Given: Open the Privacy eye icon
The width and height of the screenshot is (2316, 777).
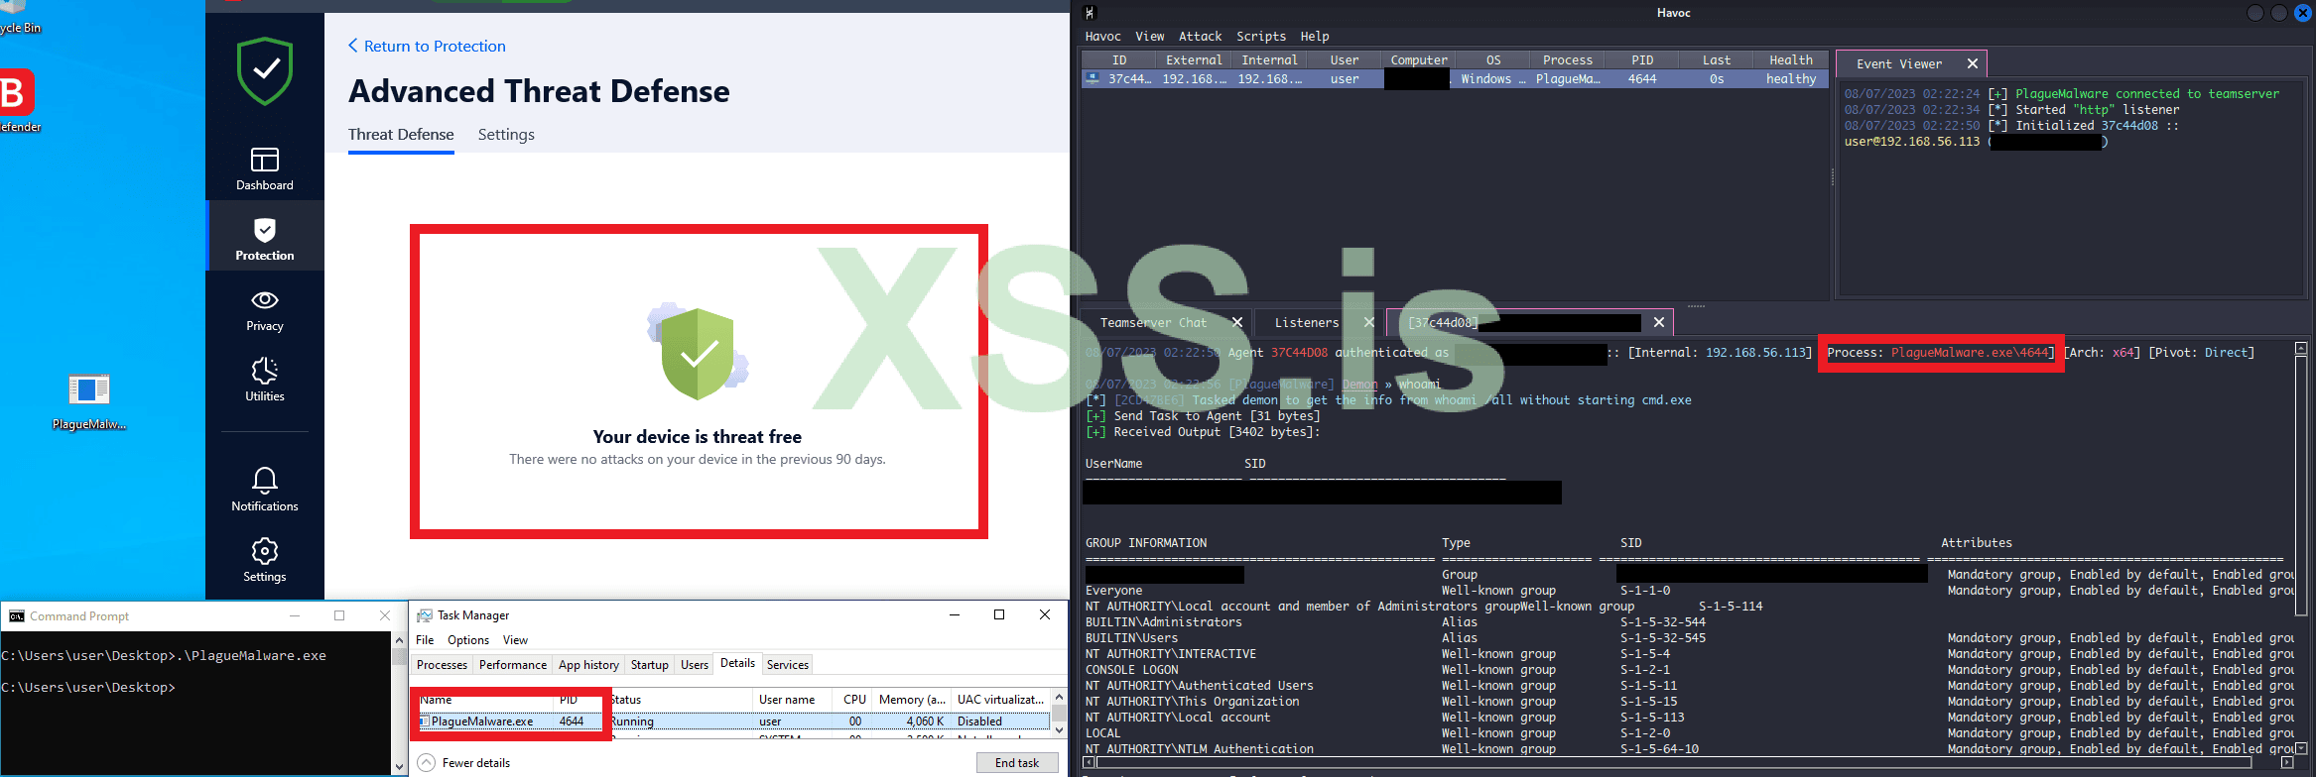Looking at the screenshot, I should point(265,300).
